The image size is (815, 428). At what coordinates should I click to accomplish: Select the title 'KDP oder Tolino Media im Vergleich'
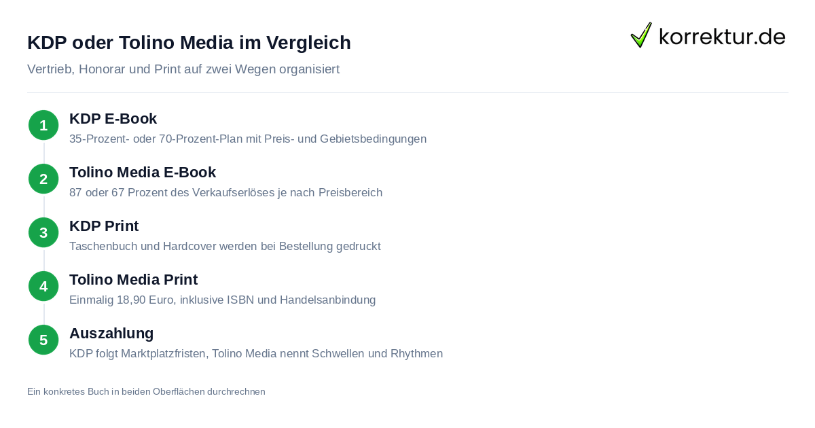pyautogui.click(x=189, y=42)
